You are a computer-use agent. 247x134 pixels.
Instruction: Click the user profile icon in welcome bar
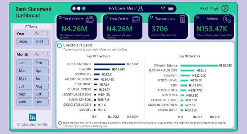(141, 8)
